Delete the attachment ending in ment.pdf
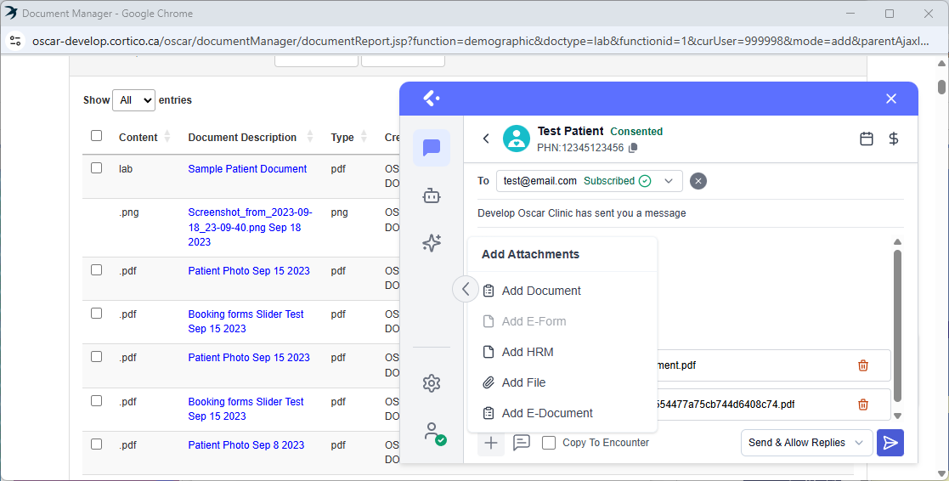 point(863,365)
